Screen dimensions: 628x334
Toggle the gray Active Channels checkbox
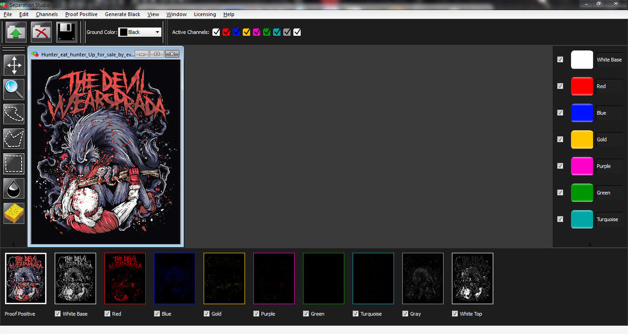coord(287,32)
